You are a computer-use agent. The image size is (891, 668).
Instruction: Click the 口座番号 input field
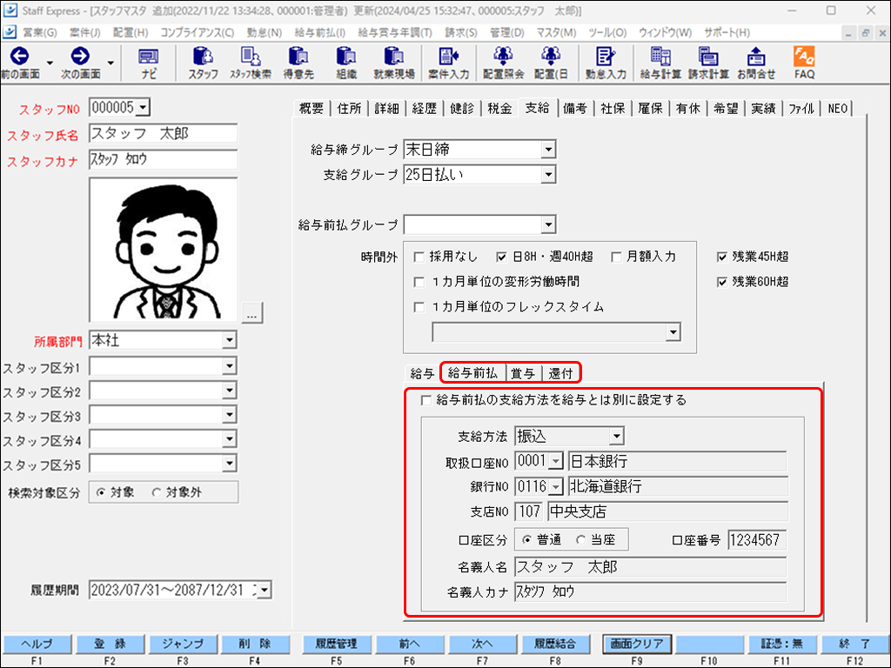pos(757,540)
